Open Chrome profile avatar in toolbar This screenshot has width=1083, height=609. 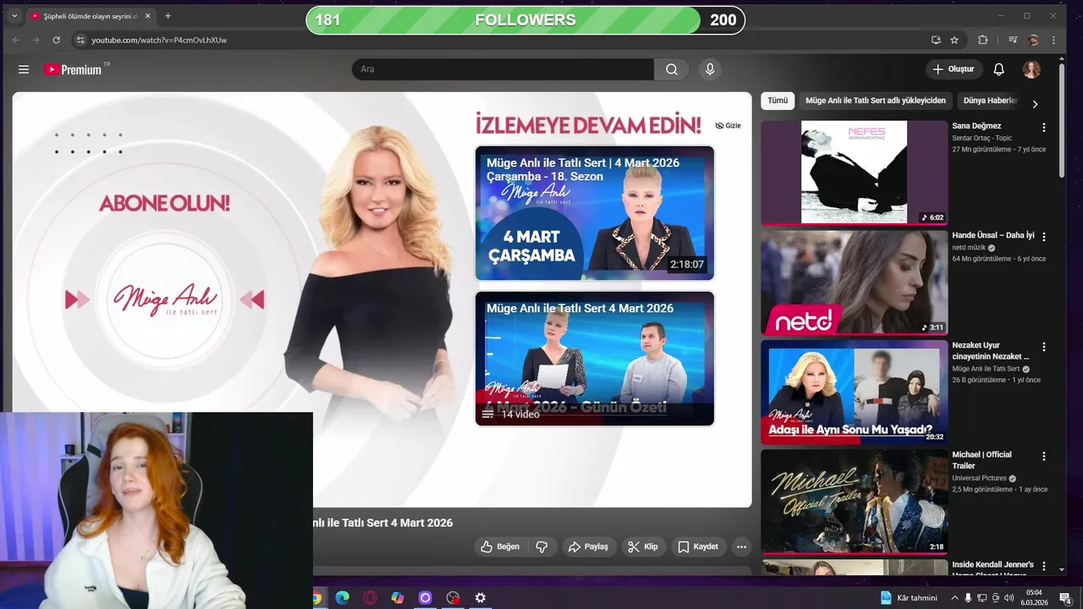pos(1033,40)
